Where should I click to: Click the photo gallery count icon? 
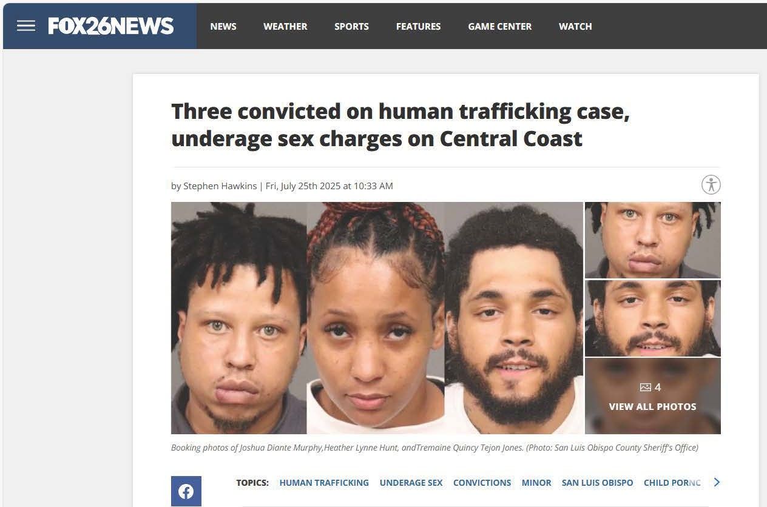[646, 387]
